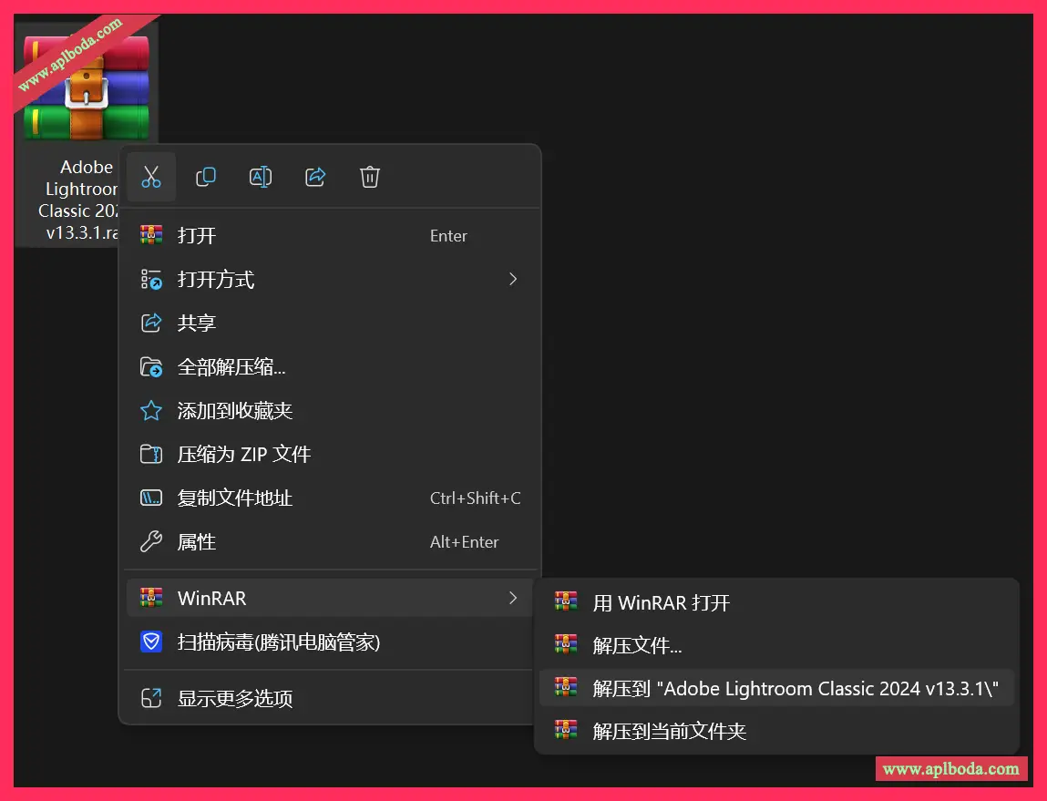
Task: Click 用 WinRAR 打开 in the submenu
Action: (662, 602)
